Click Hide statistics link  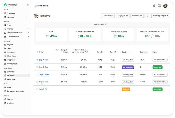click(100, 24)
